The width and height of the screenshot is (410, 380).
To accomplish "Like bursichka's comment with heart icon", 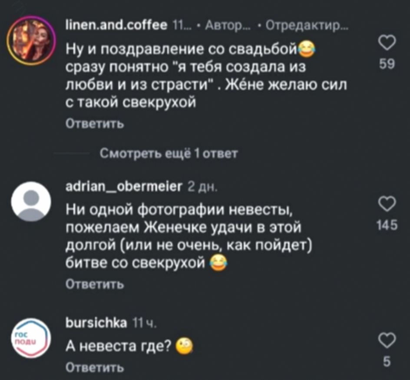I will tap(387, 340).
